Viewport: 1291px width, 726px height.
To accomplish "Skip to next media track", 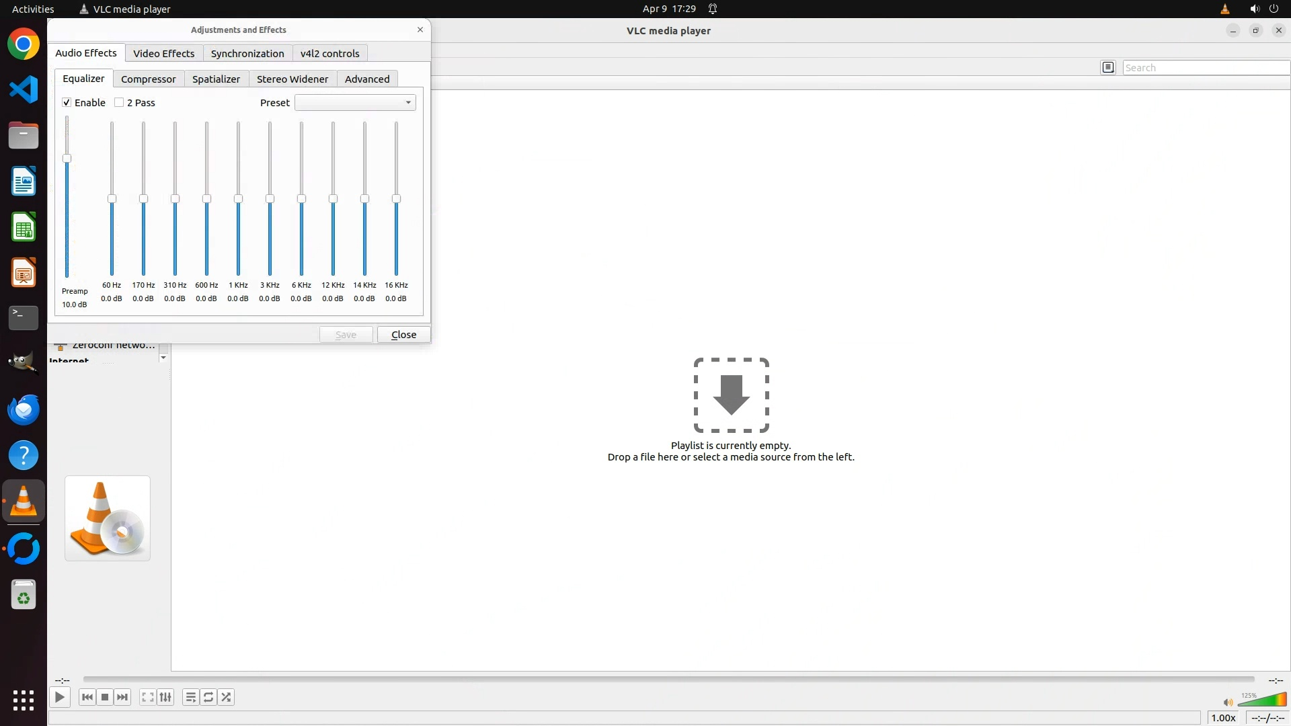I will (x=122, y=697).
